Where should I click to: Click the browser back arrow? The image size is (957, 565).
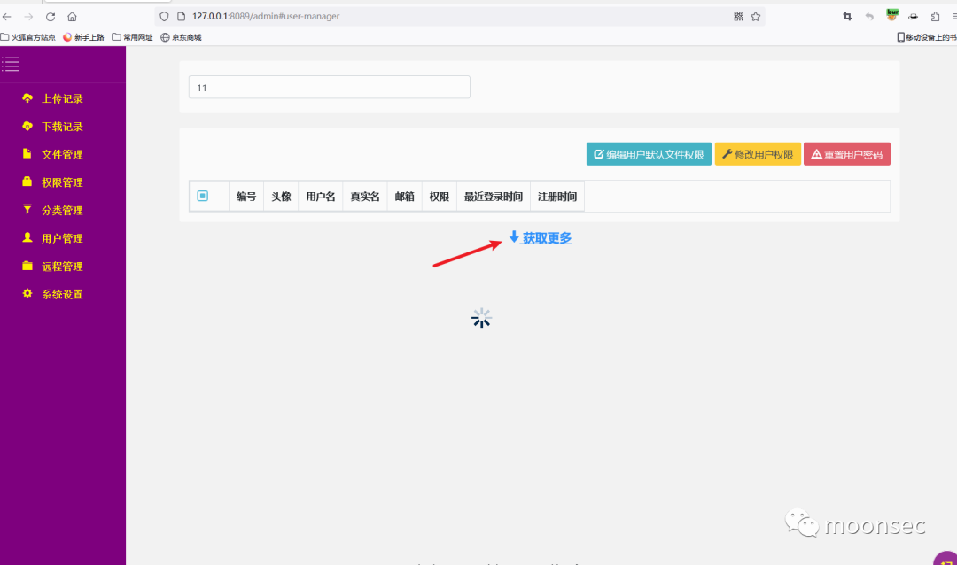[7, 17]
